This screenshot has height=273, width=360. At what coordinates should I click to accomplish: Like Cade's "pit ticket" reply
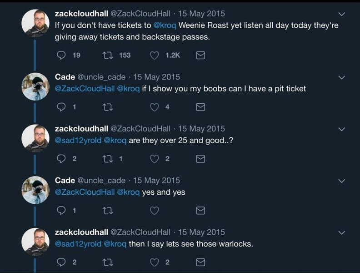click(x=155, y=107)
